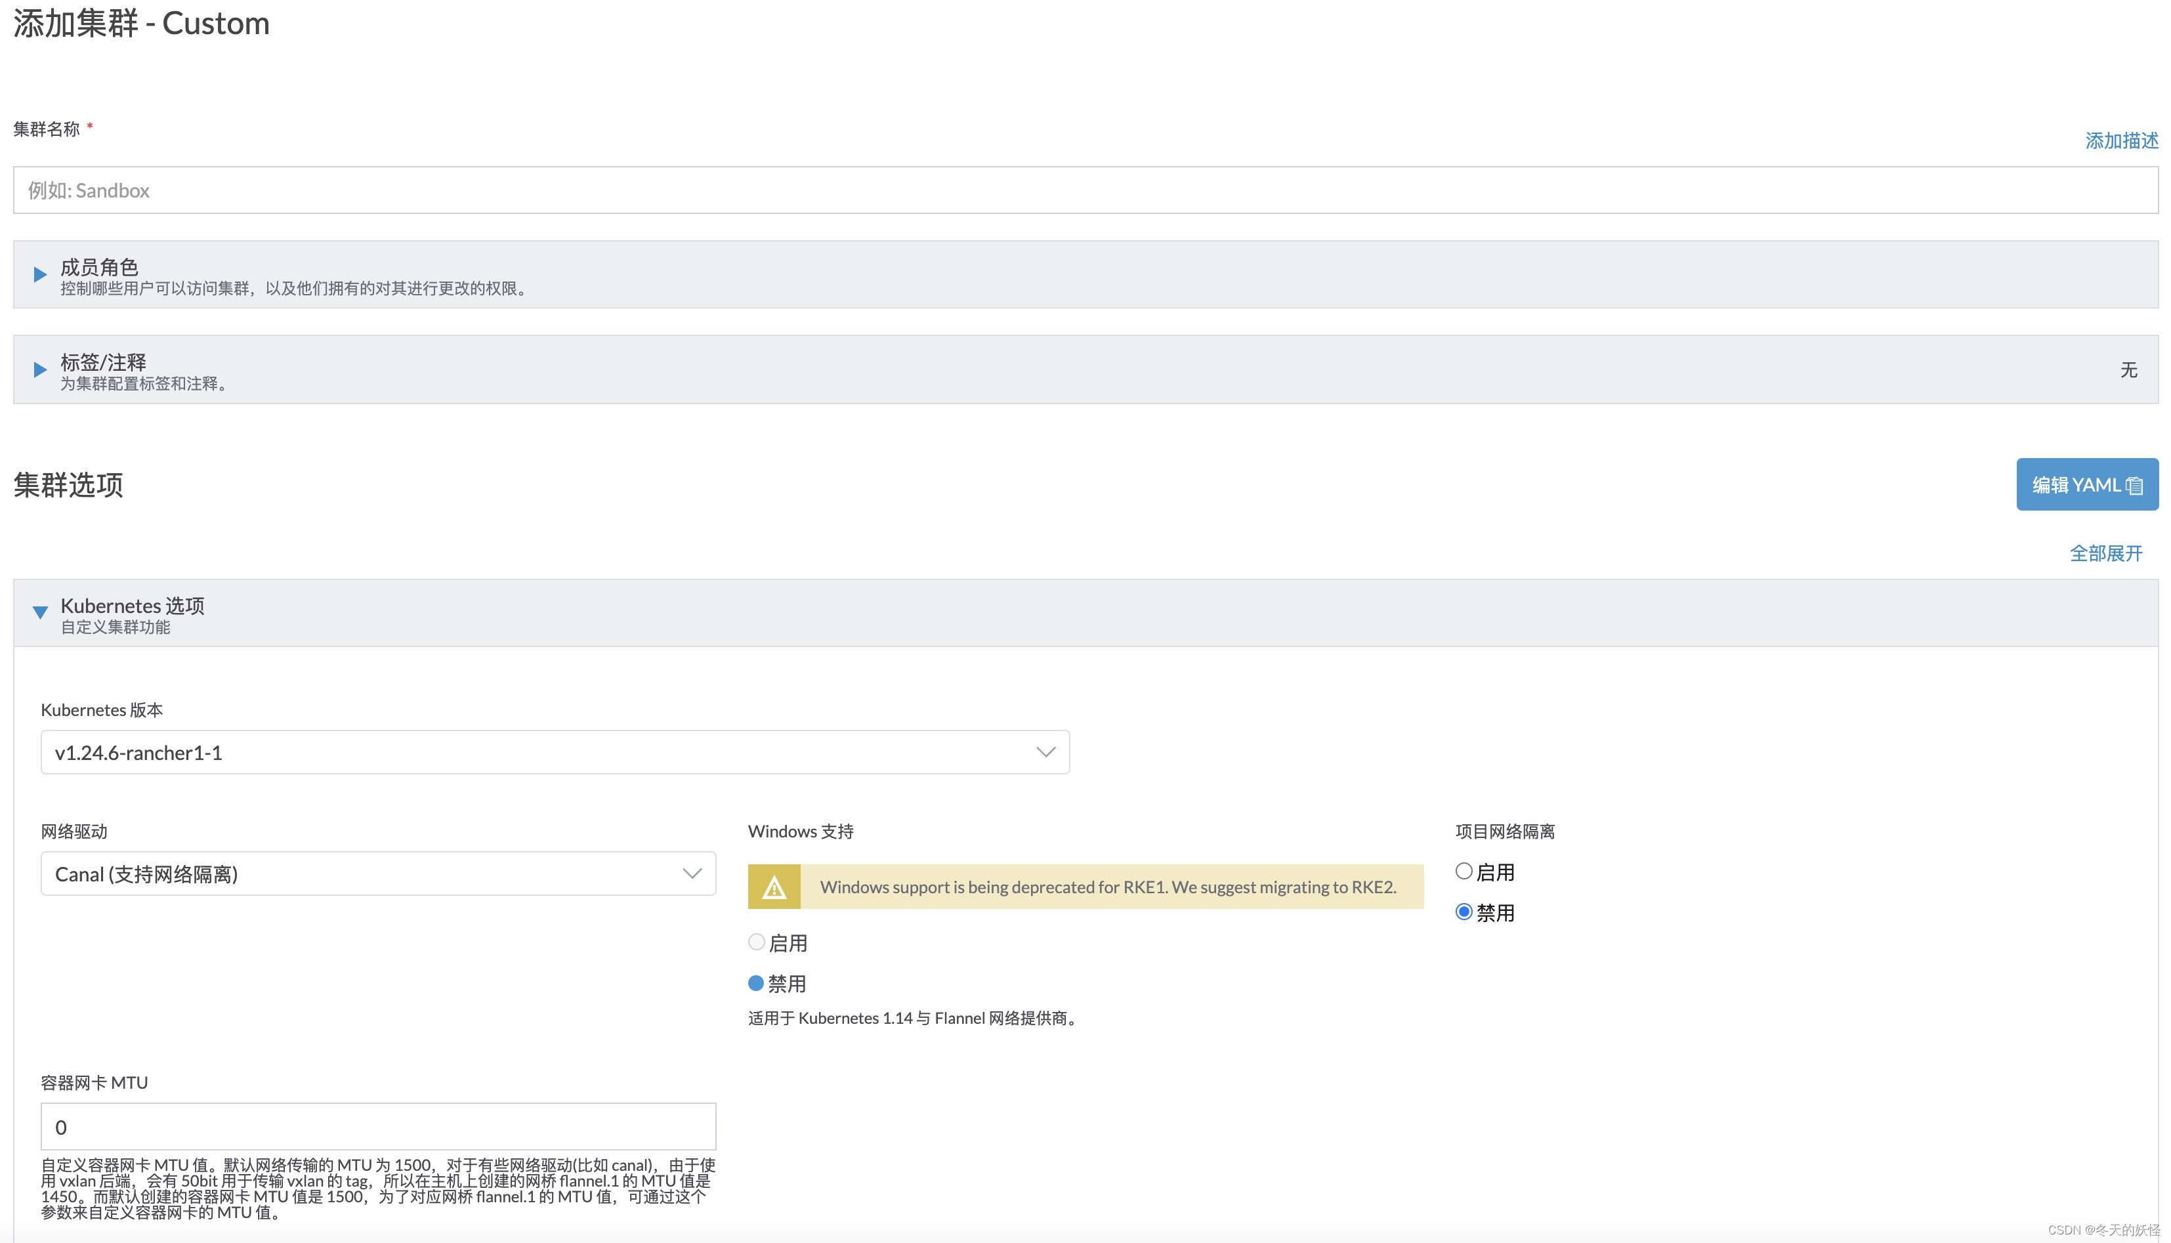2171x1243 pixels.
Task: Click the 全部展开 link
Action: tap(2106, 553)
